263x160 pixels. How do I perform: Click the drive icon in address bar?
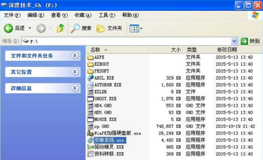point(25,41)
